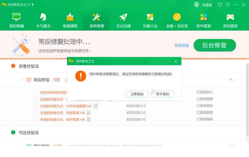Close the 360安全卫士 restart dialog
The image size is (249, 157).
point(176,61)
